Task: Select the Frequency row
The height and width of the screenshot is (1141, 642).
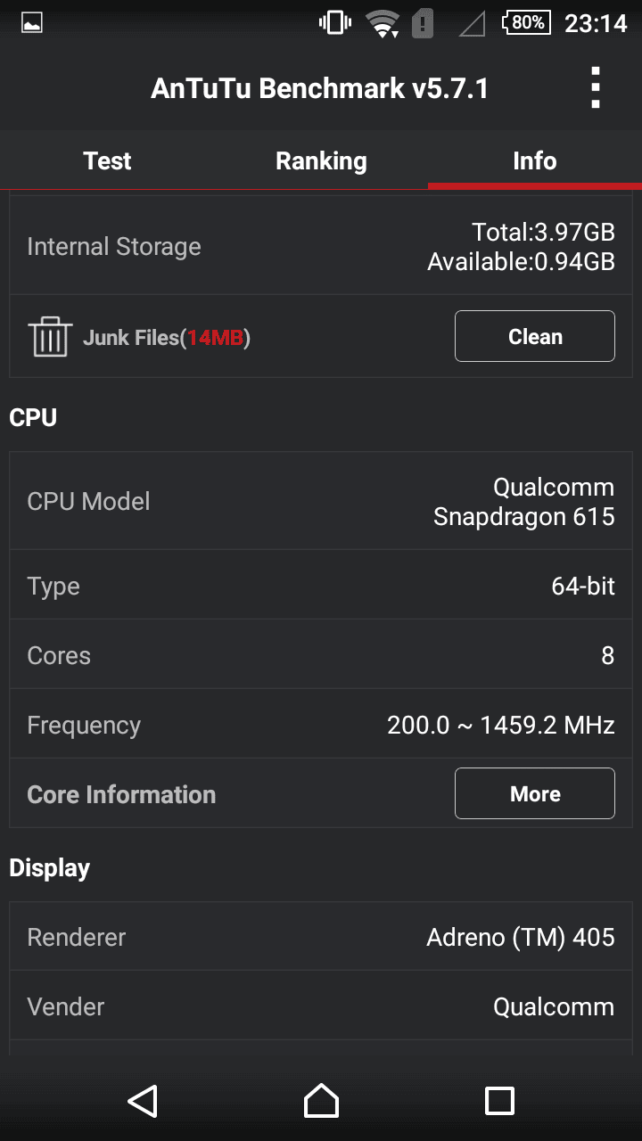Action: 321,725
